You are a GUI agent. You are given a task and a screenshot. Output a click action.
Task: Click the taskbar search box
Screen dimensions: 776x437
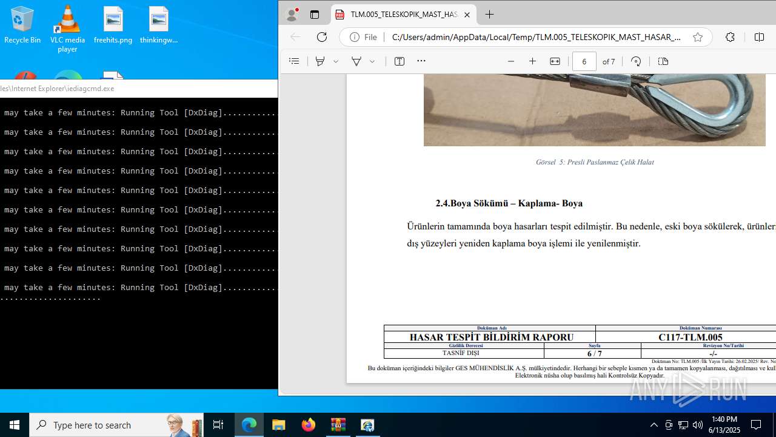(x=116, y=425)
